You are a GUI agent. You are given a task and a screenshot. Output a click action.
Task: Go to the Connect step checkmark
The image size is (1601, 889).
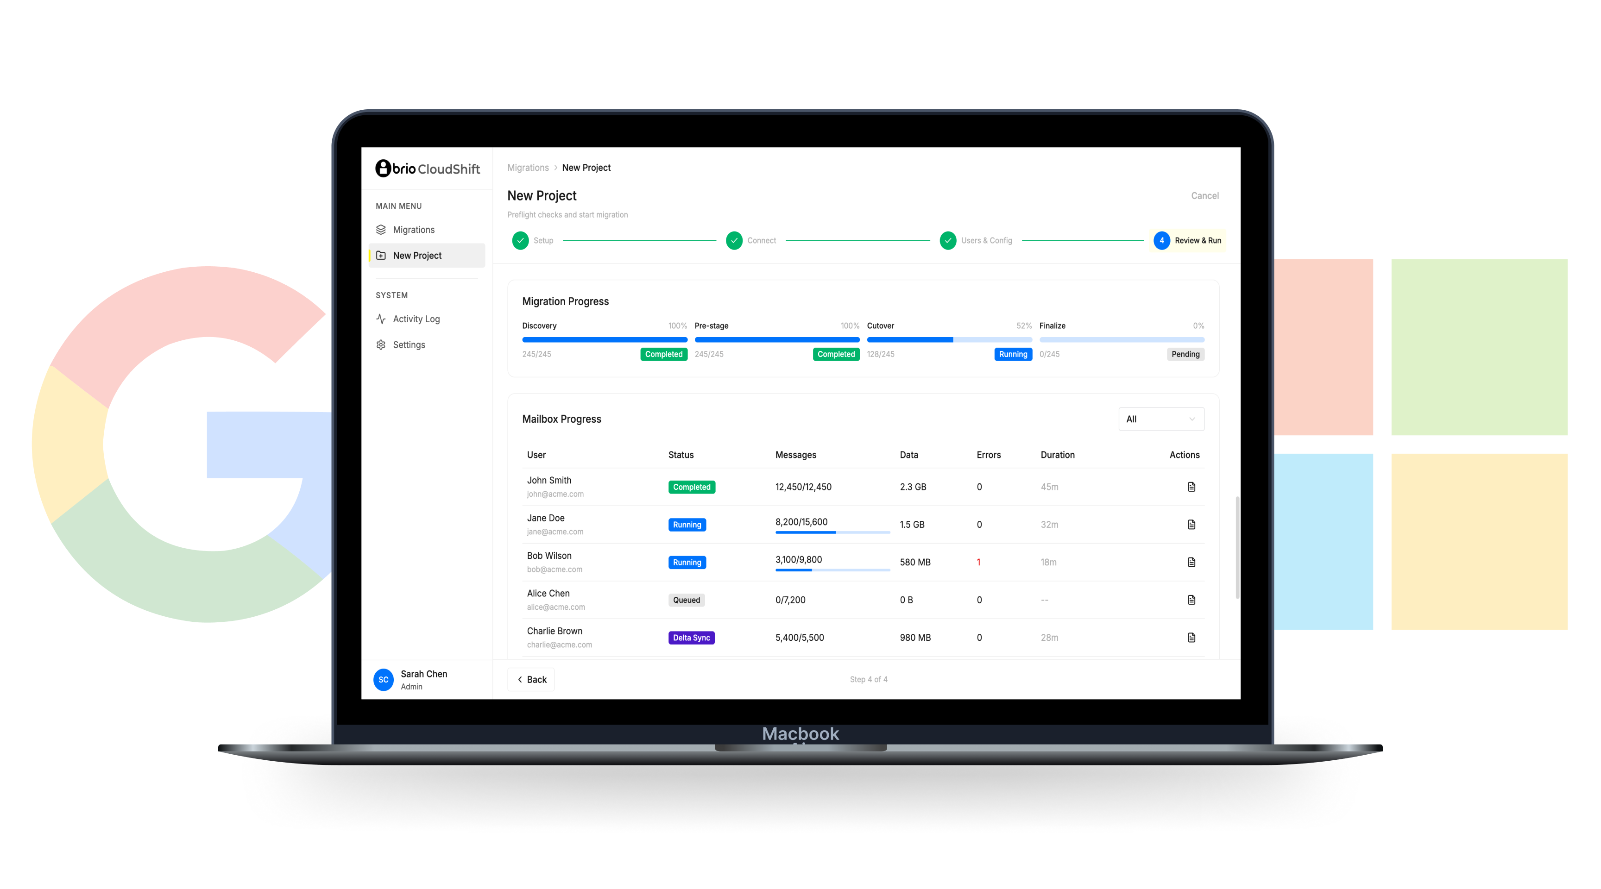(734, 240)
